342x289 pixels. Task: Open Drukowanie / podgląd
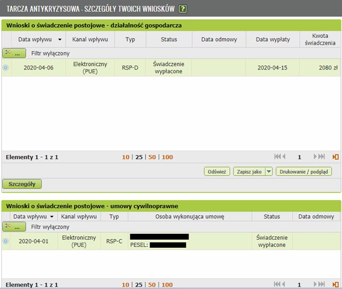pos(304,171)
